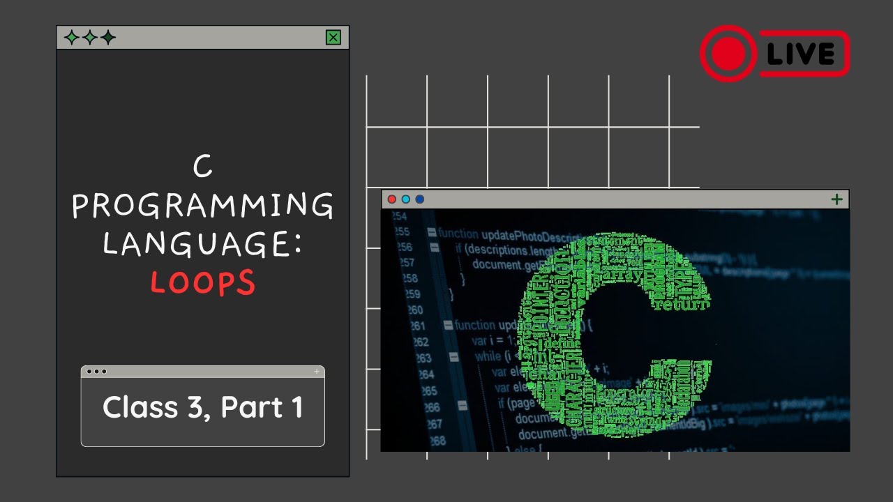This screenshot has height=502, width=893.
Task: Click the three dots in the Class 3 mini window
Action: pyautogui.click(x=96, y=372)
